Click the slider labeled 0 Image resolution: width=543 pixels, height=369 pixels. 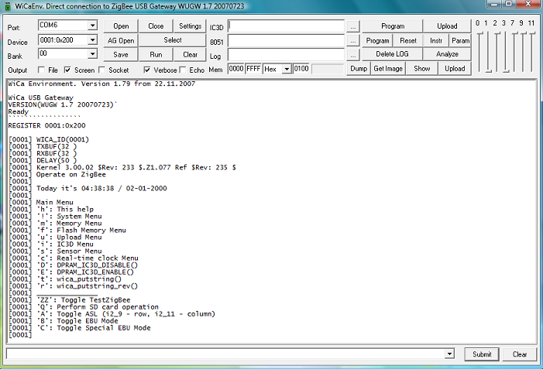(x=479, y=52)
